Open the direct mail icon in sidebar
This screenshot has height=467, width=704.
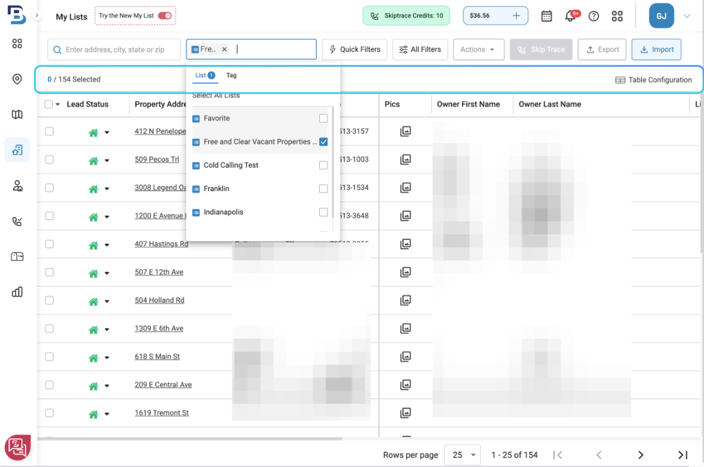[17, 256]
